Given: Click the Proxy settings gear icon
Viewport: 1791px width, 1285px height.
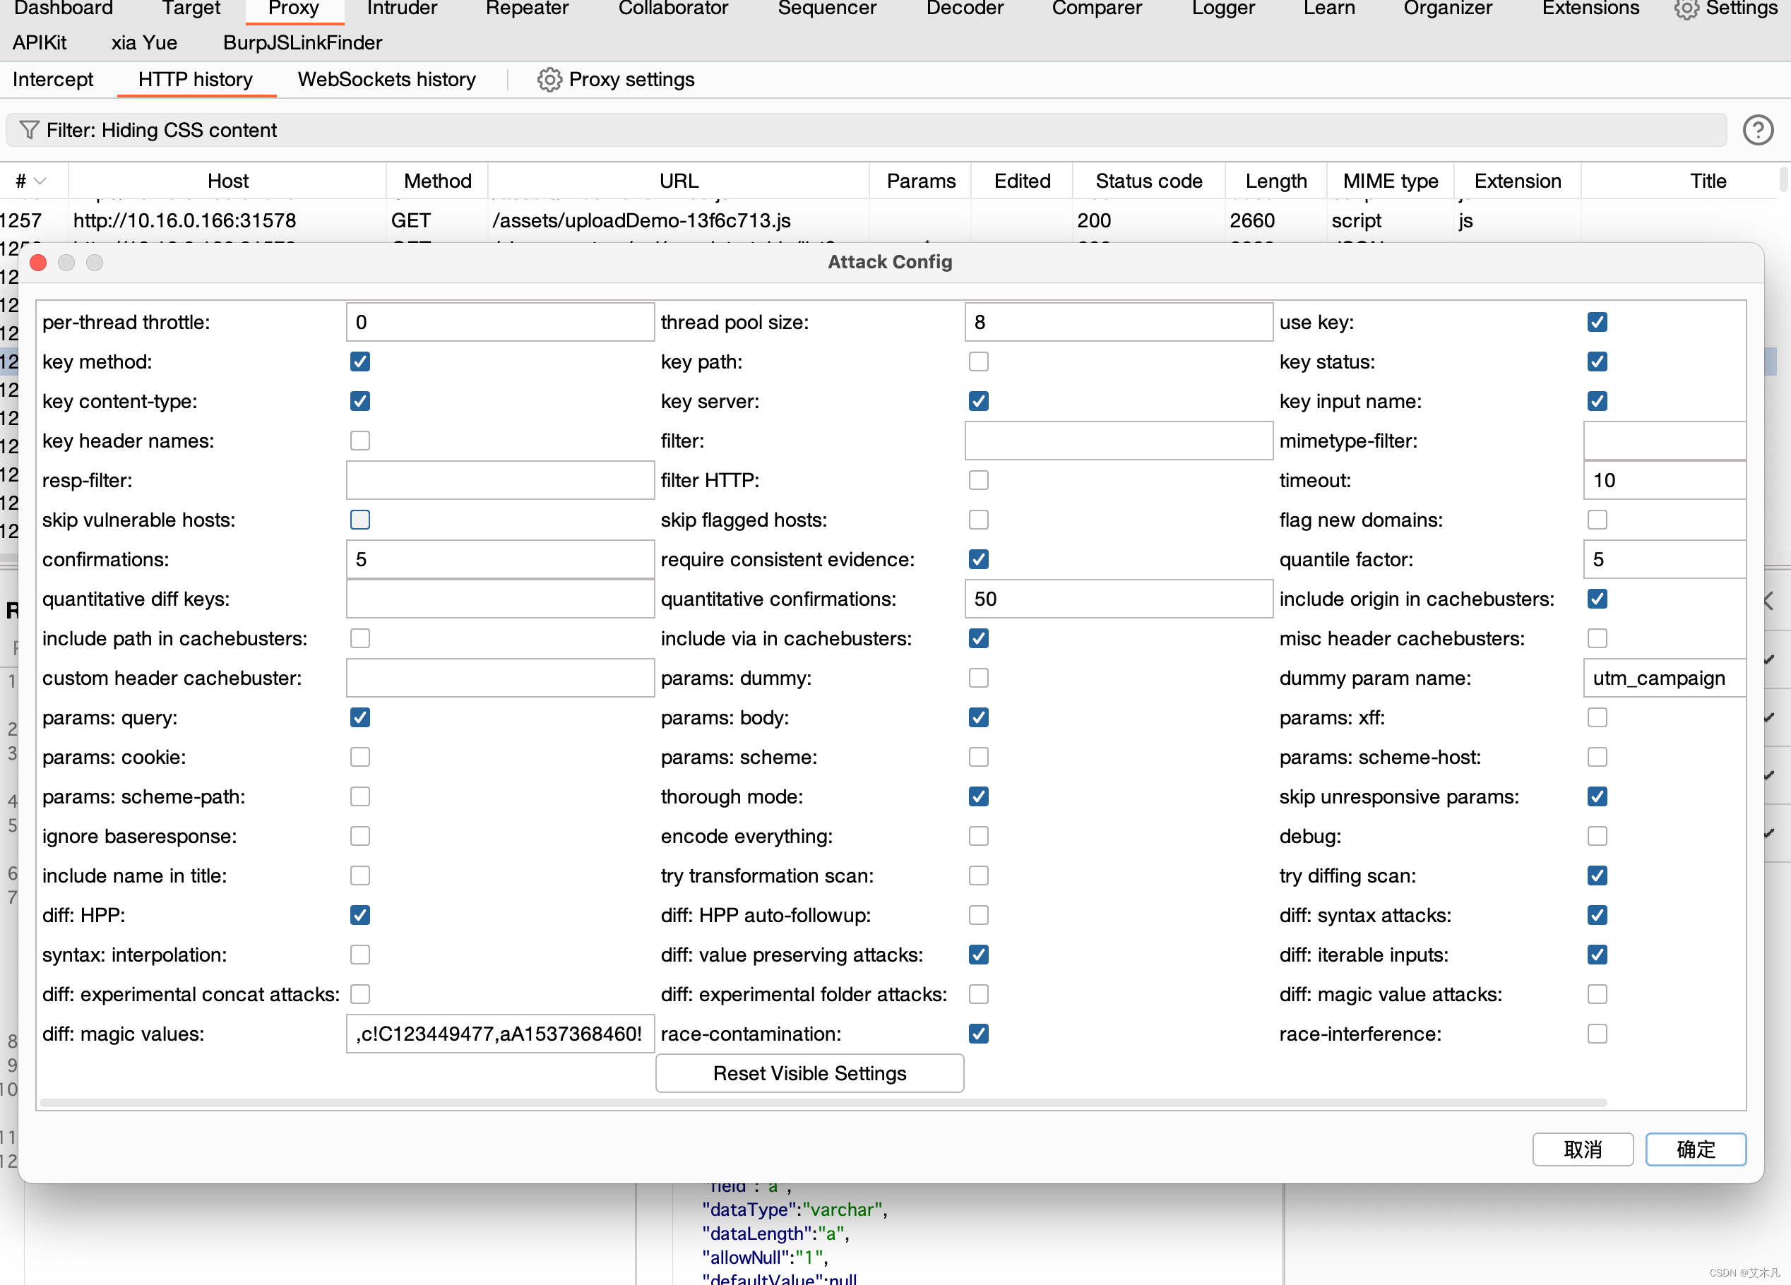Looking at the screenshot, I should [549, 80].
